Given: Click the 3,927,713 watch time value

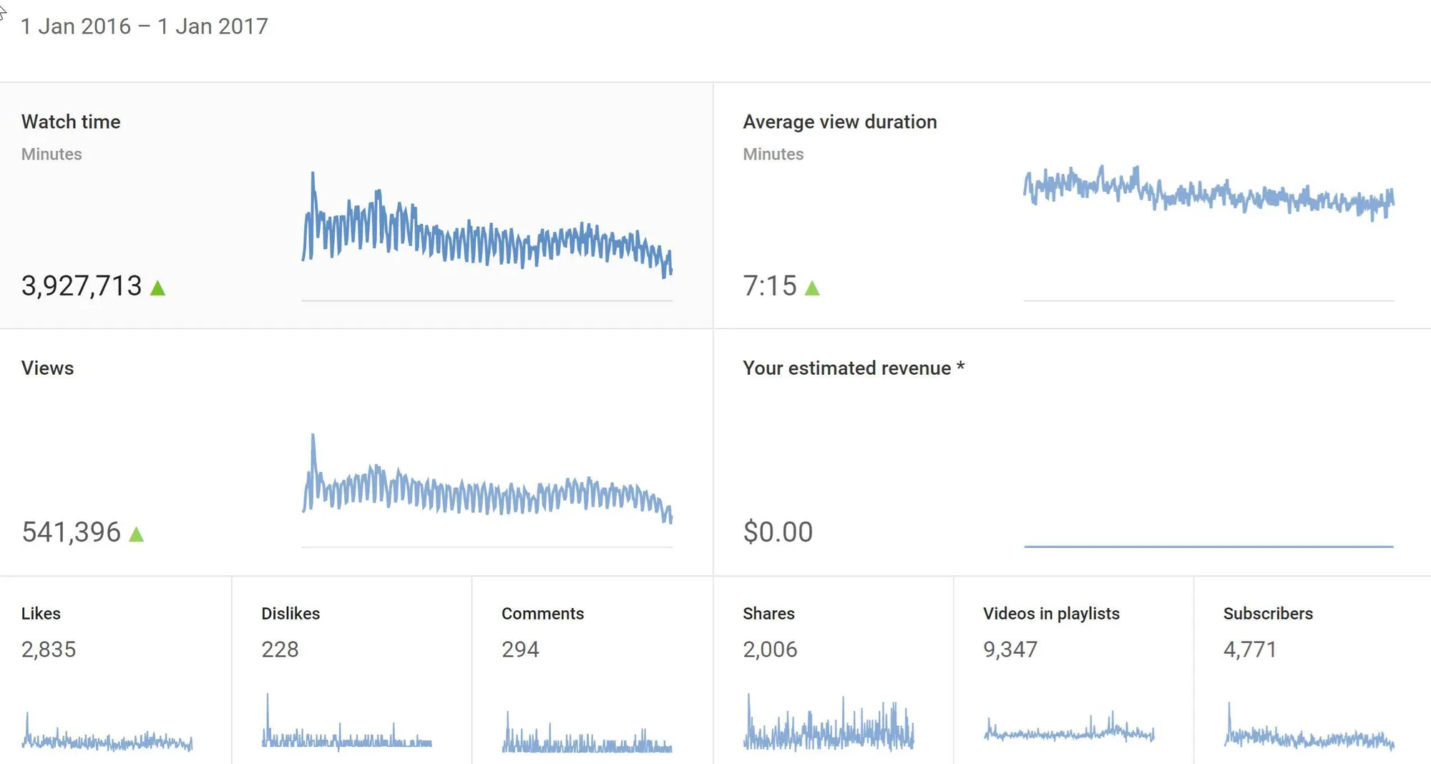Looking at the screenshot, I should point(82,286).
